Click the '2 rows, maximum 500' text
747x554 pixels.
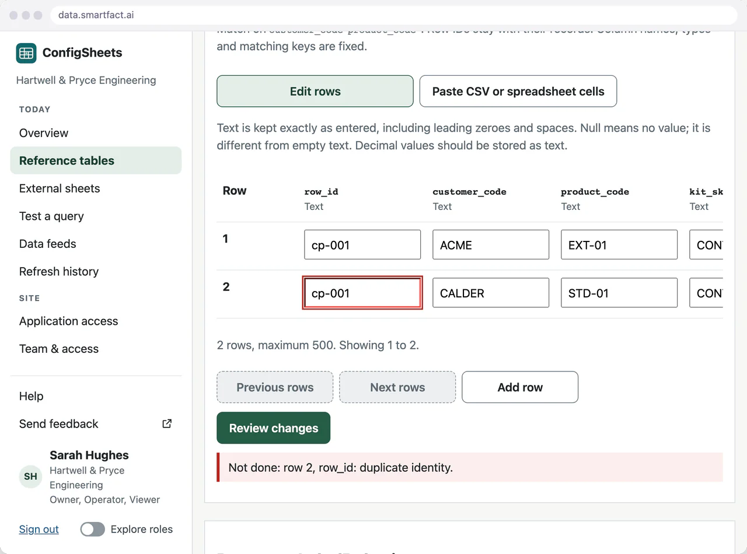click(318, 345)
